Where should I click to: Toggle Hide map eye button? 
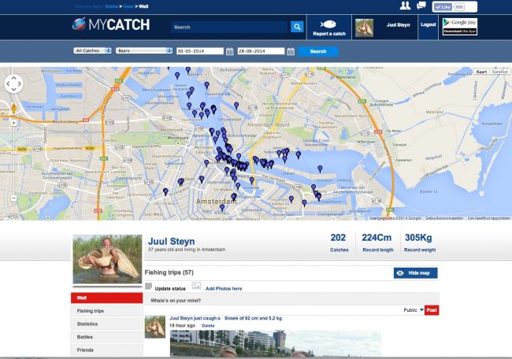click(x=415, y=273)
